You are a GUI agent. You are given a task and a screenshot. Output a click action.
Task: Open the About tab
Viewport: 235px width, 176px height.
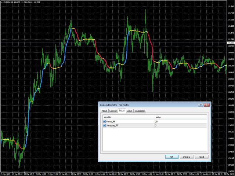[x=104, y=111]
